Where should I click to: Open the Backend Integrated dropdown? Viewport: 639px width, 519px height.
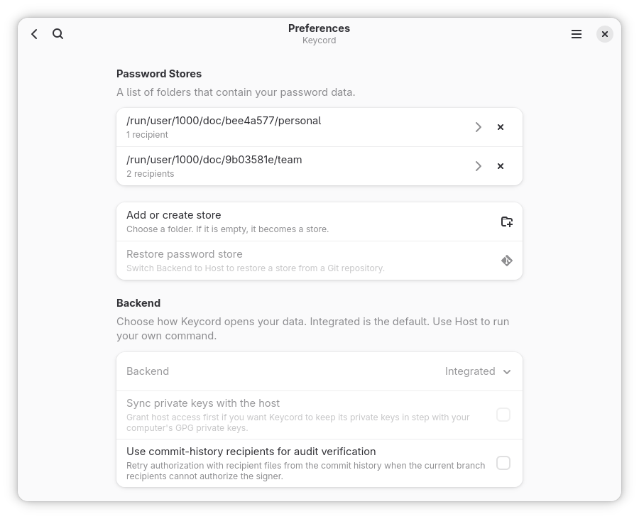(x=478, y=371)
